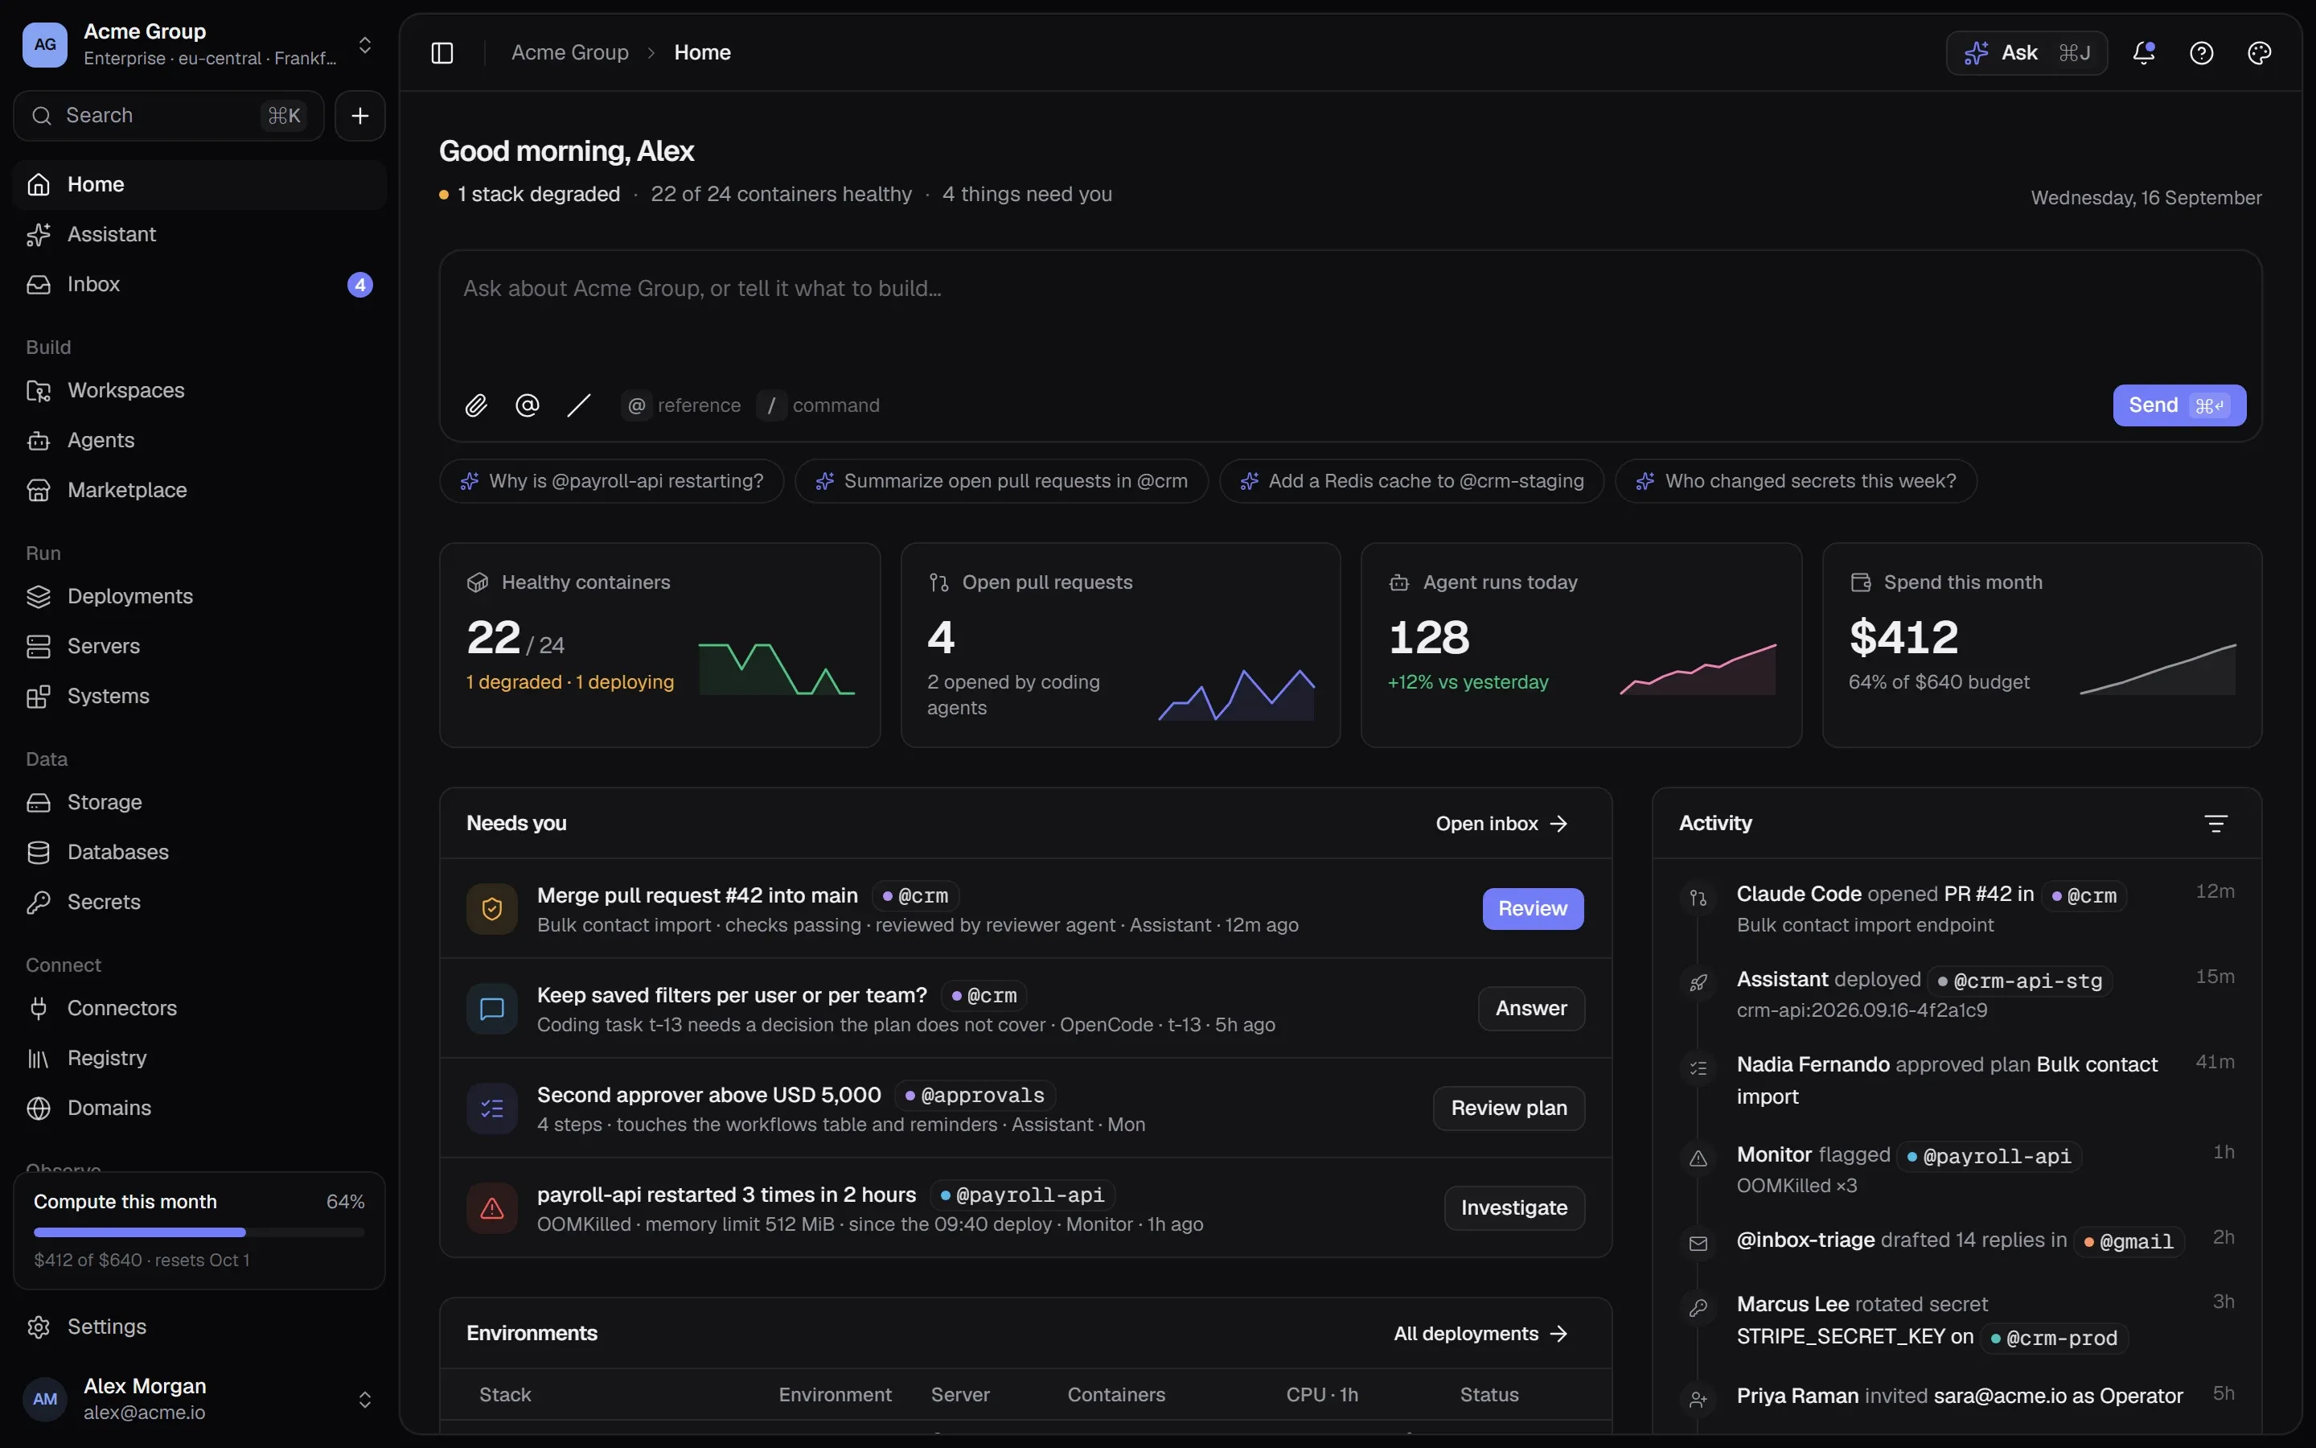Image resolution: width=2316 pixels, height=1448 pixels.
Task: Follow the All deployments link
Action: (x=1480, y=1334)
